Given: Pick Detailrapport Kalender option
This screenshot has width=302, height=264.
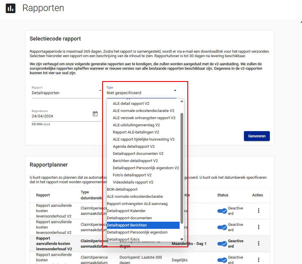Looking at the screenshot, I should pyautogui.click(x=143, y=211).
